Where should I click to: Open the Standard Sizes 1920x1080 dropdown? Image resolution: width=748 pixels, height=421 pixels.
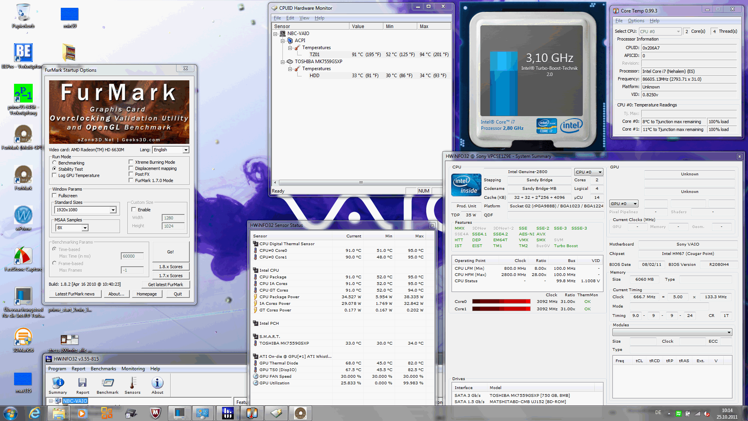[x=113, y=210]
